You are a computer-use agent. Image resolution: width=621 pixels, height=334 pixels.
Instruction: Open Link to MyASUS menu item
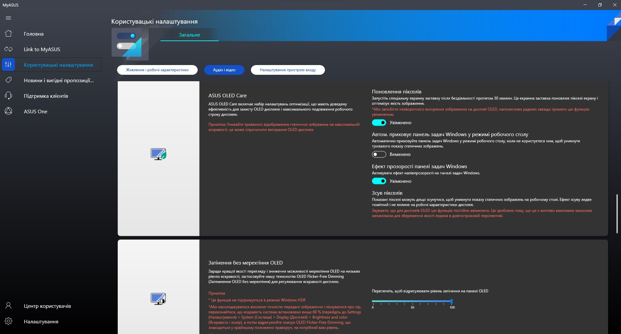pyautogui.click(x=42, y=49)
